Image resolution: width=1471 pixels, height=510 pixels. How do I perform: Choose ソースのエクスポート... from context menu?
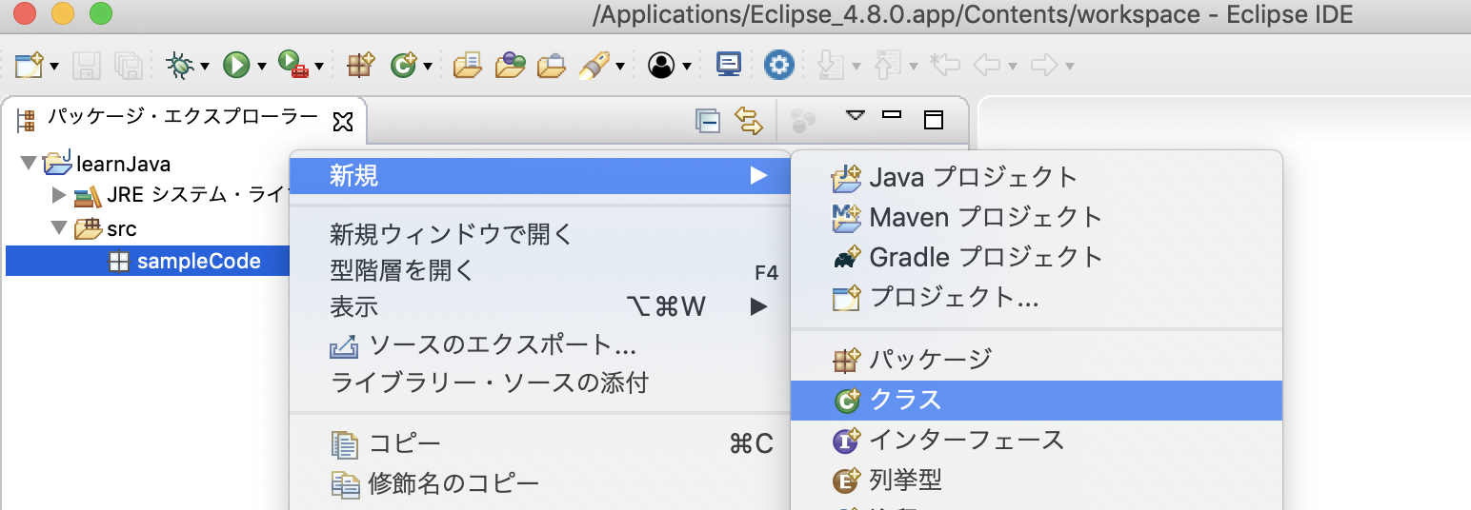540,345
